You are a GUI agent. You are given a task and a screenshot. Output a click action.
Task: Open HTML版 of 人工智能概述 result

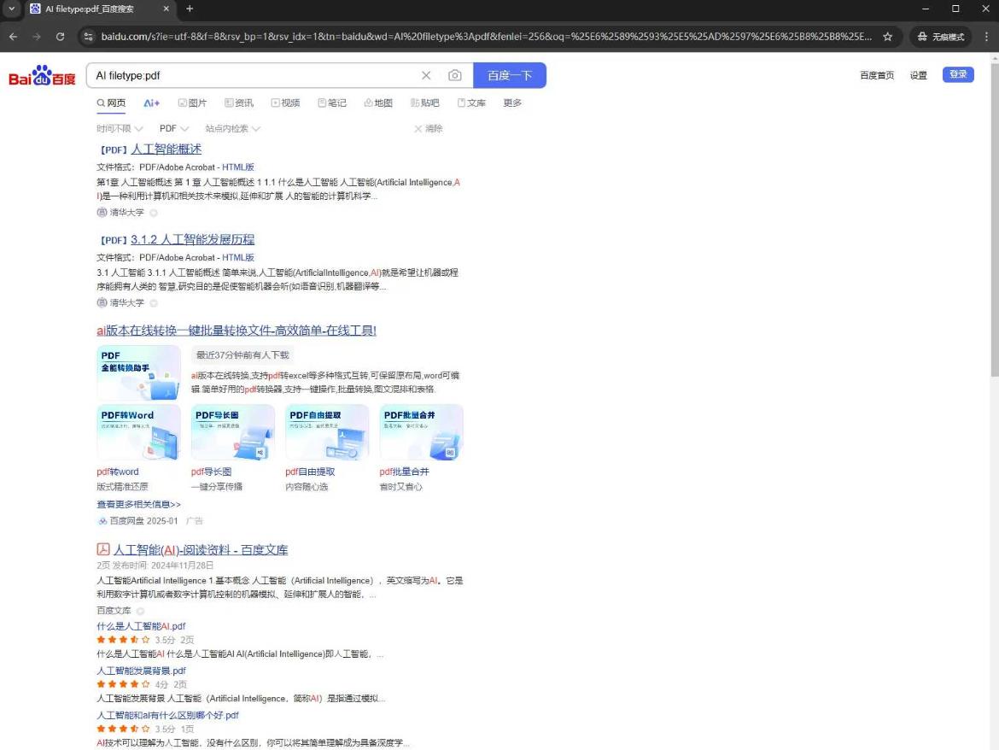(x=237, y=167)
